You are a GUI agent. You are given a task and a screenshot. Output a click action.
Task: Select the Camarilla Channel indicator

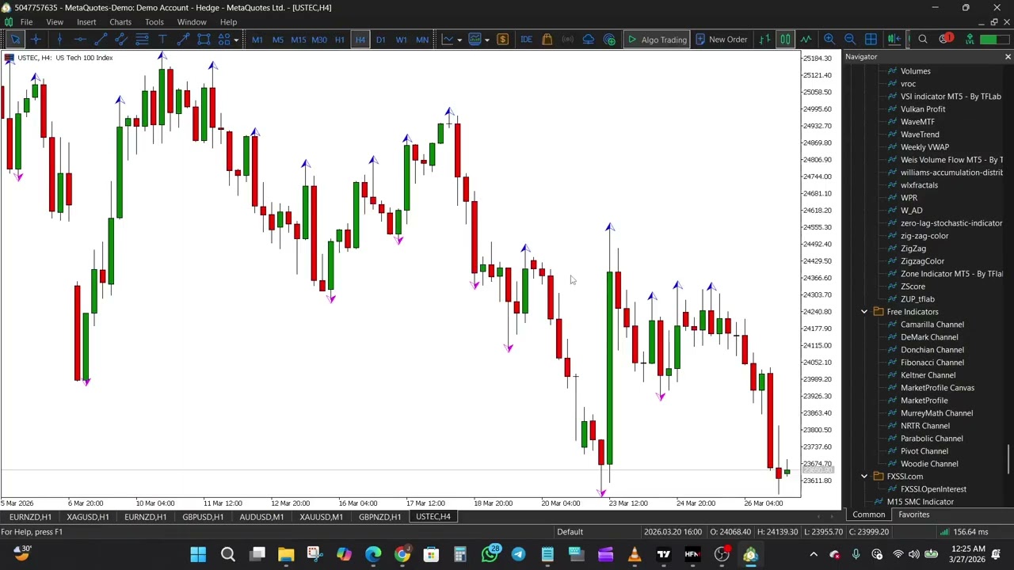(x=932, y=325)
